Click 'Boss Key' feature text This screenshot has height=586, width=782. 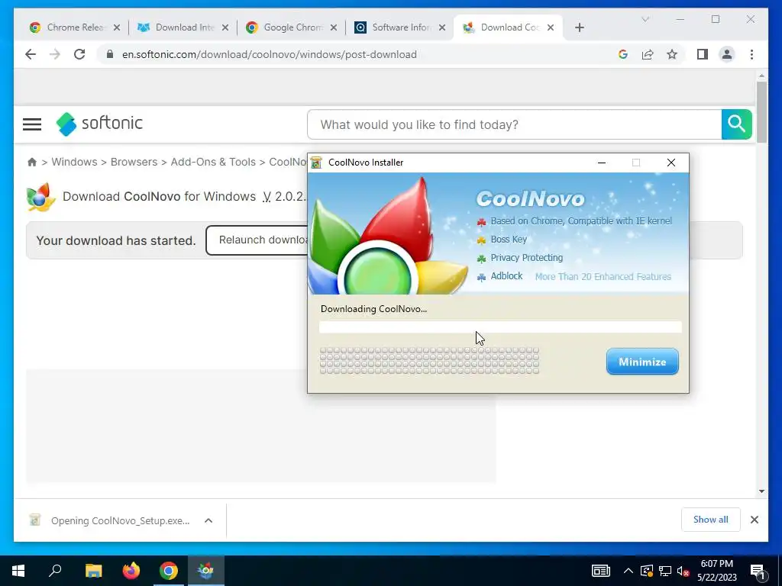[x=509, y=239]
